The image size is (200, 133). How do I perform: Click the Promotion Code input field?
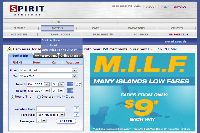51,109
